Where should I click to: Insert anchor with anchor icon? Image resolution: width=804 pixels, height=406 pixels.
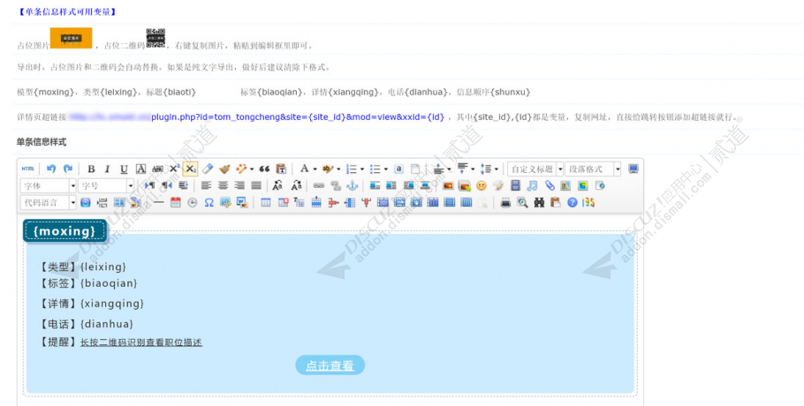(x=351, y=185)
